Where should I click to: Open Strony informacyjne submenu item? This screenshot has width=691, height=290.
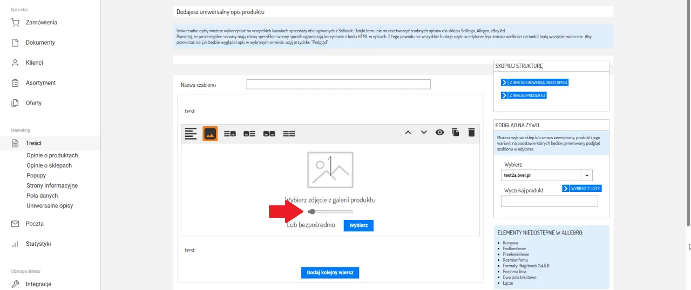[x=52, y=185]
